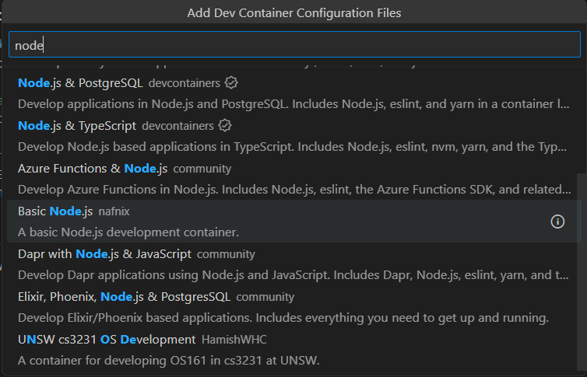Click description "A basic Node.js development container."
The image size is (587, 377).
click(128, 232)
